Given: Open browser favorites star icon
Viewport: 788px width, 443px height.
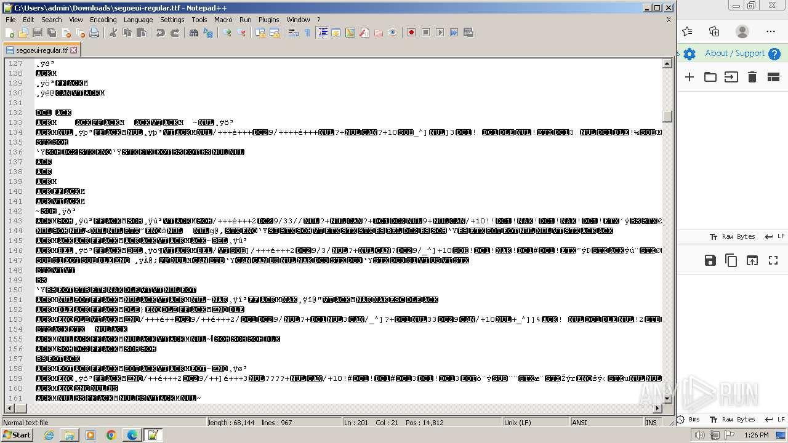Looking at the screenshot, I should pyautogui.click(x=687, y=31).
